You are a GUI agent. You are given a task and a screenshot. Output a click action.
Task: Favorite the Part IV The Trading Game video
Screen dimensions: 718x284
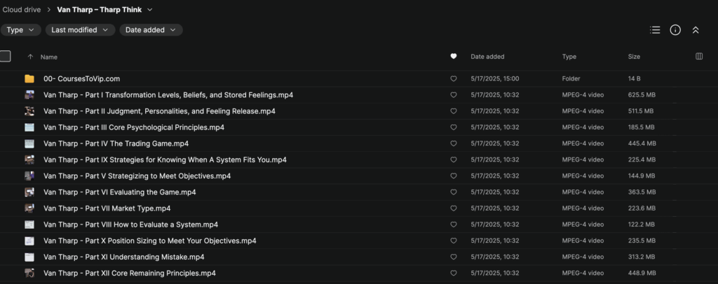(454, 143)
